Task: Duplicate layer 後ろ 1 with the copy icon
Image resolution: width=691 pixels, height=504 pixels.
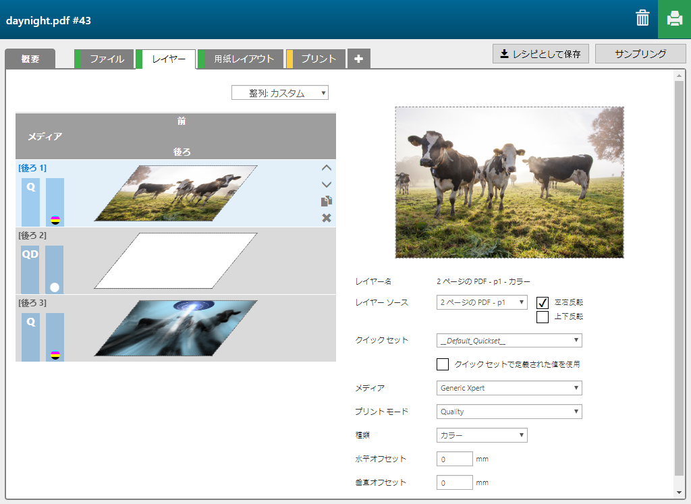Action: [x=326, y=201]
